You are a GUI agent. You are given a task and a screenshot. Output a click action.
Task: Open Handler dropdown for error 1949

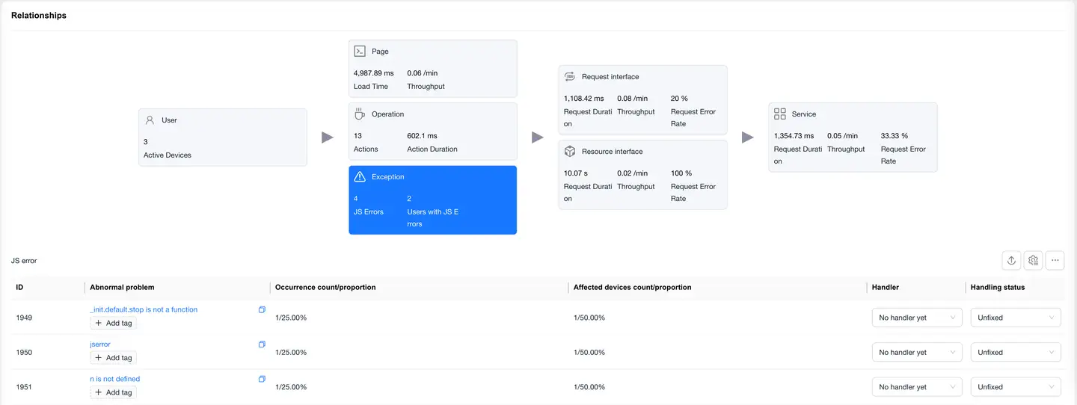(917, 318)
